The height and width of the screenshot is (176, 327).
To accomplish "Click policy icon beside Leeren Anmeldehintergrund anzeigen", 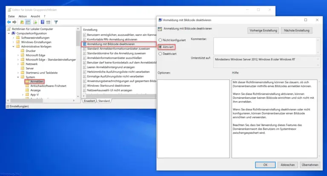I will (x=84, y=67).
